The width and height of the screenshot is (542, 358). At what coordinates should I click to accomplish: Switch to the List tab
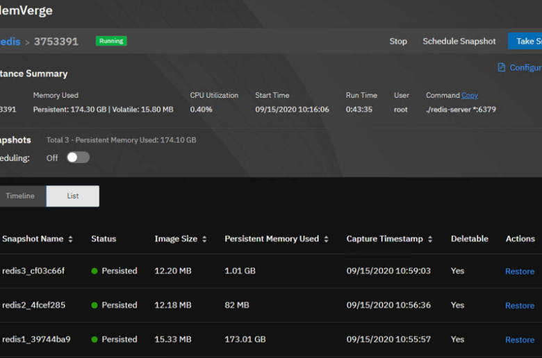(x=72, y=196)
